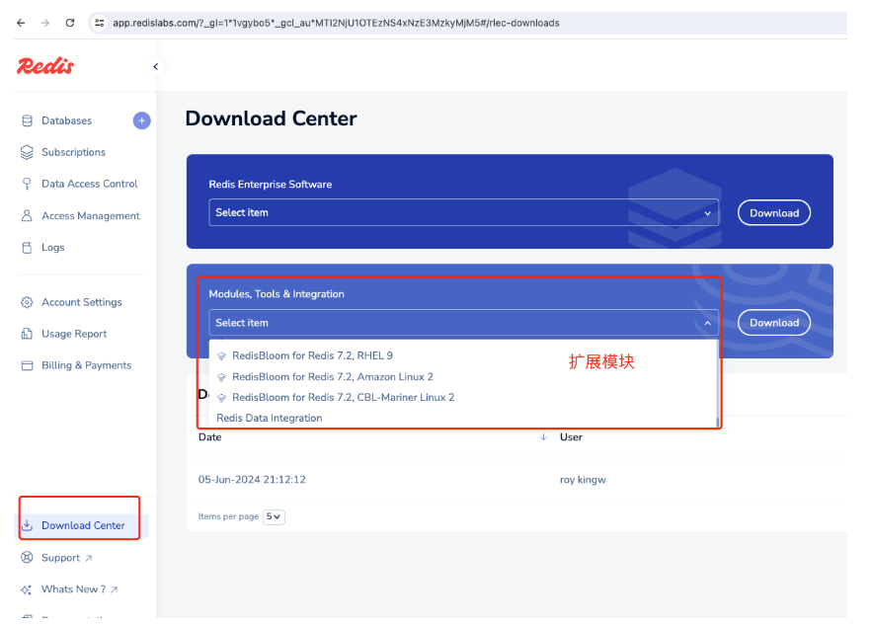The height and width of the screenshot is (625, 872).
Task: Click the Billing & Payments card icon
Action: [27, 365]
